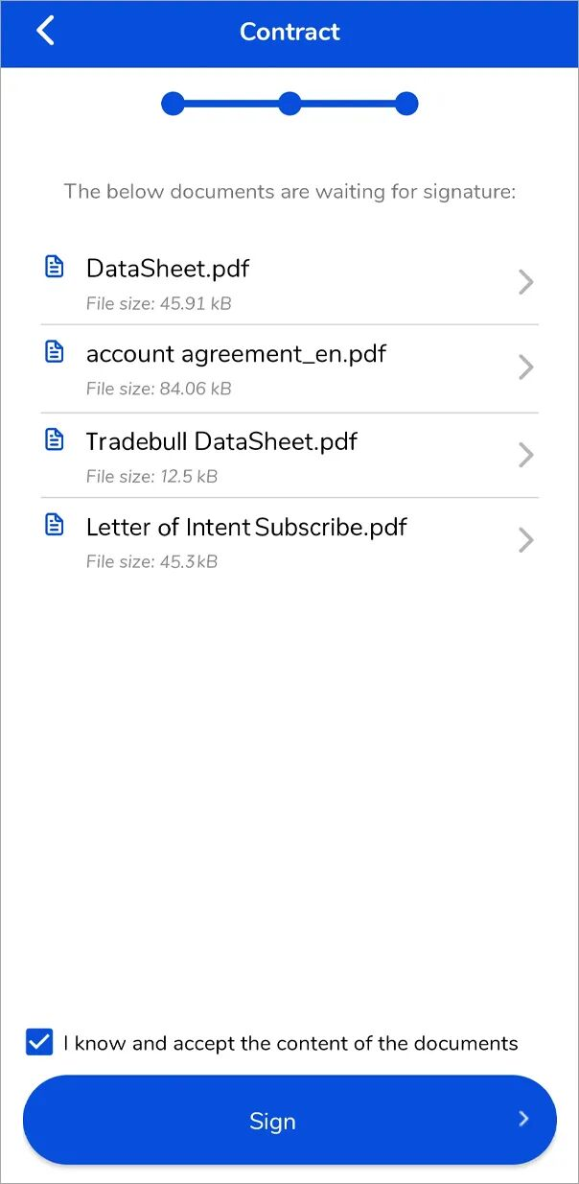Screen dimensions: 579x1184
Task: Open the account agreement_en.pdf file name
Action: point(236,354)
